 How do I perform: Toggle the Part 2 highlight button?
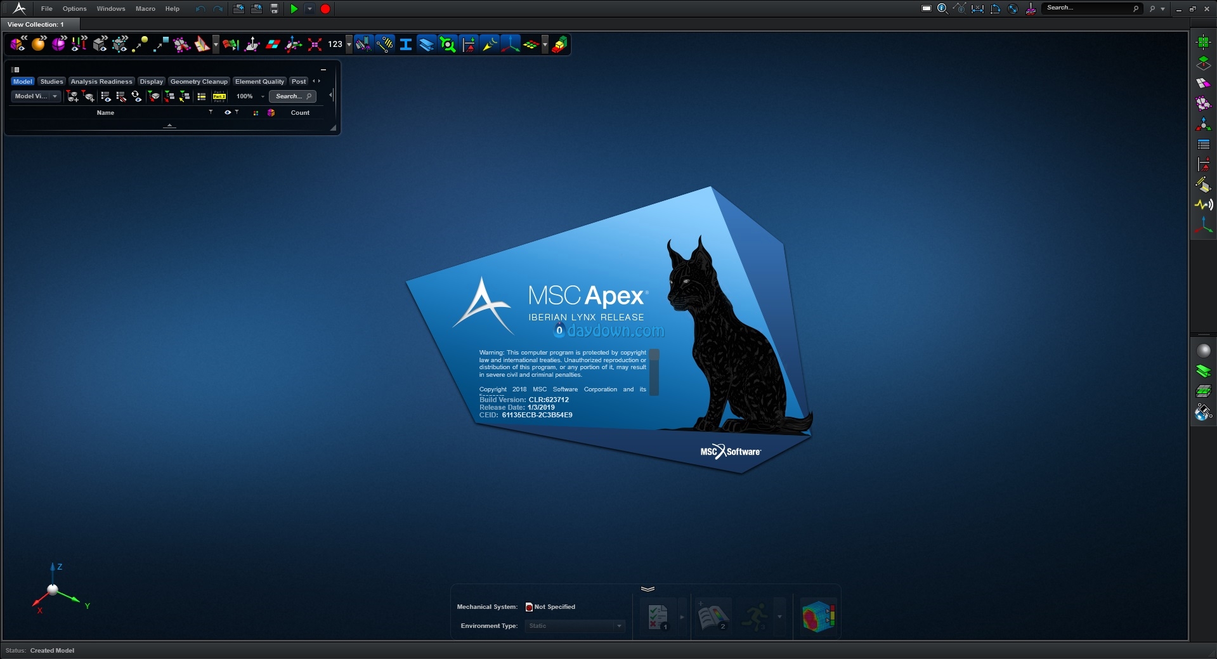click(x=219, y=96)
